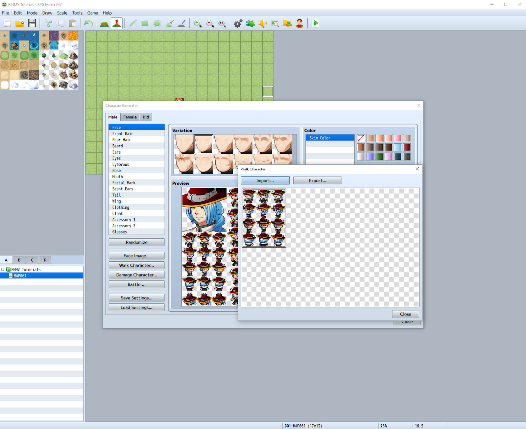Select Eyes in parts list
Image resolution: width=526 pixels, height=429 pixels.
pyautogui.click(x=136, y=158)
